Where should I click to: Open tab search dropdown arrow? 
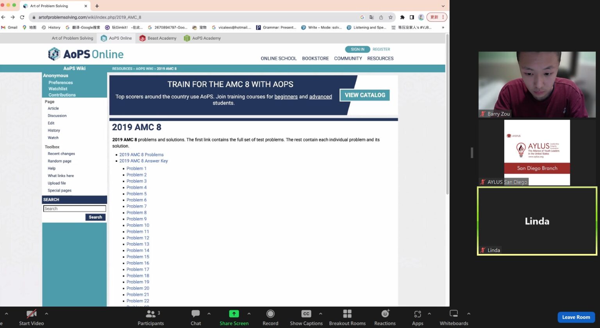443,6
